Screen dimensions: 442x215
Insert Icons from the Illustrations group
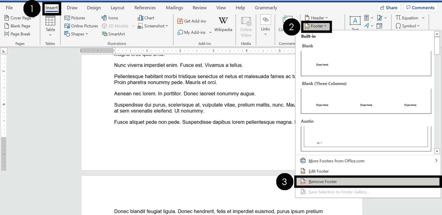pos(110,18)
